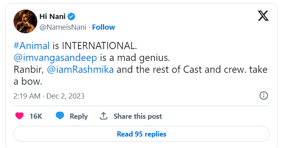Follow the @NameisNani account
The image size is (282, 148).
104,27
